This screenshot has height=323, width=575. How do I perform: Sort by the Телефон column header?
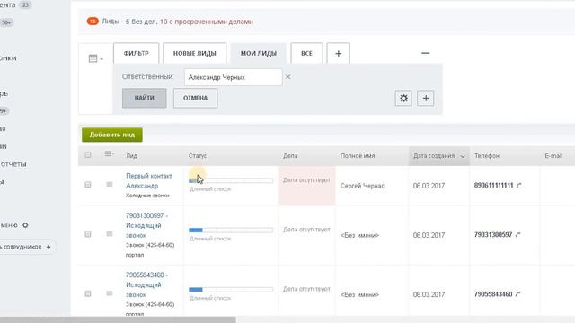coord(487,155)
